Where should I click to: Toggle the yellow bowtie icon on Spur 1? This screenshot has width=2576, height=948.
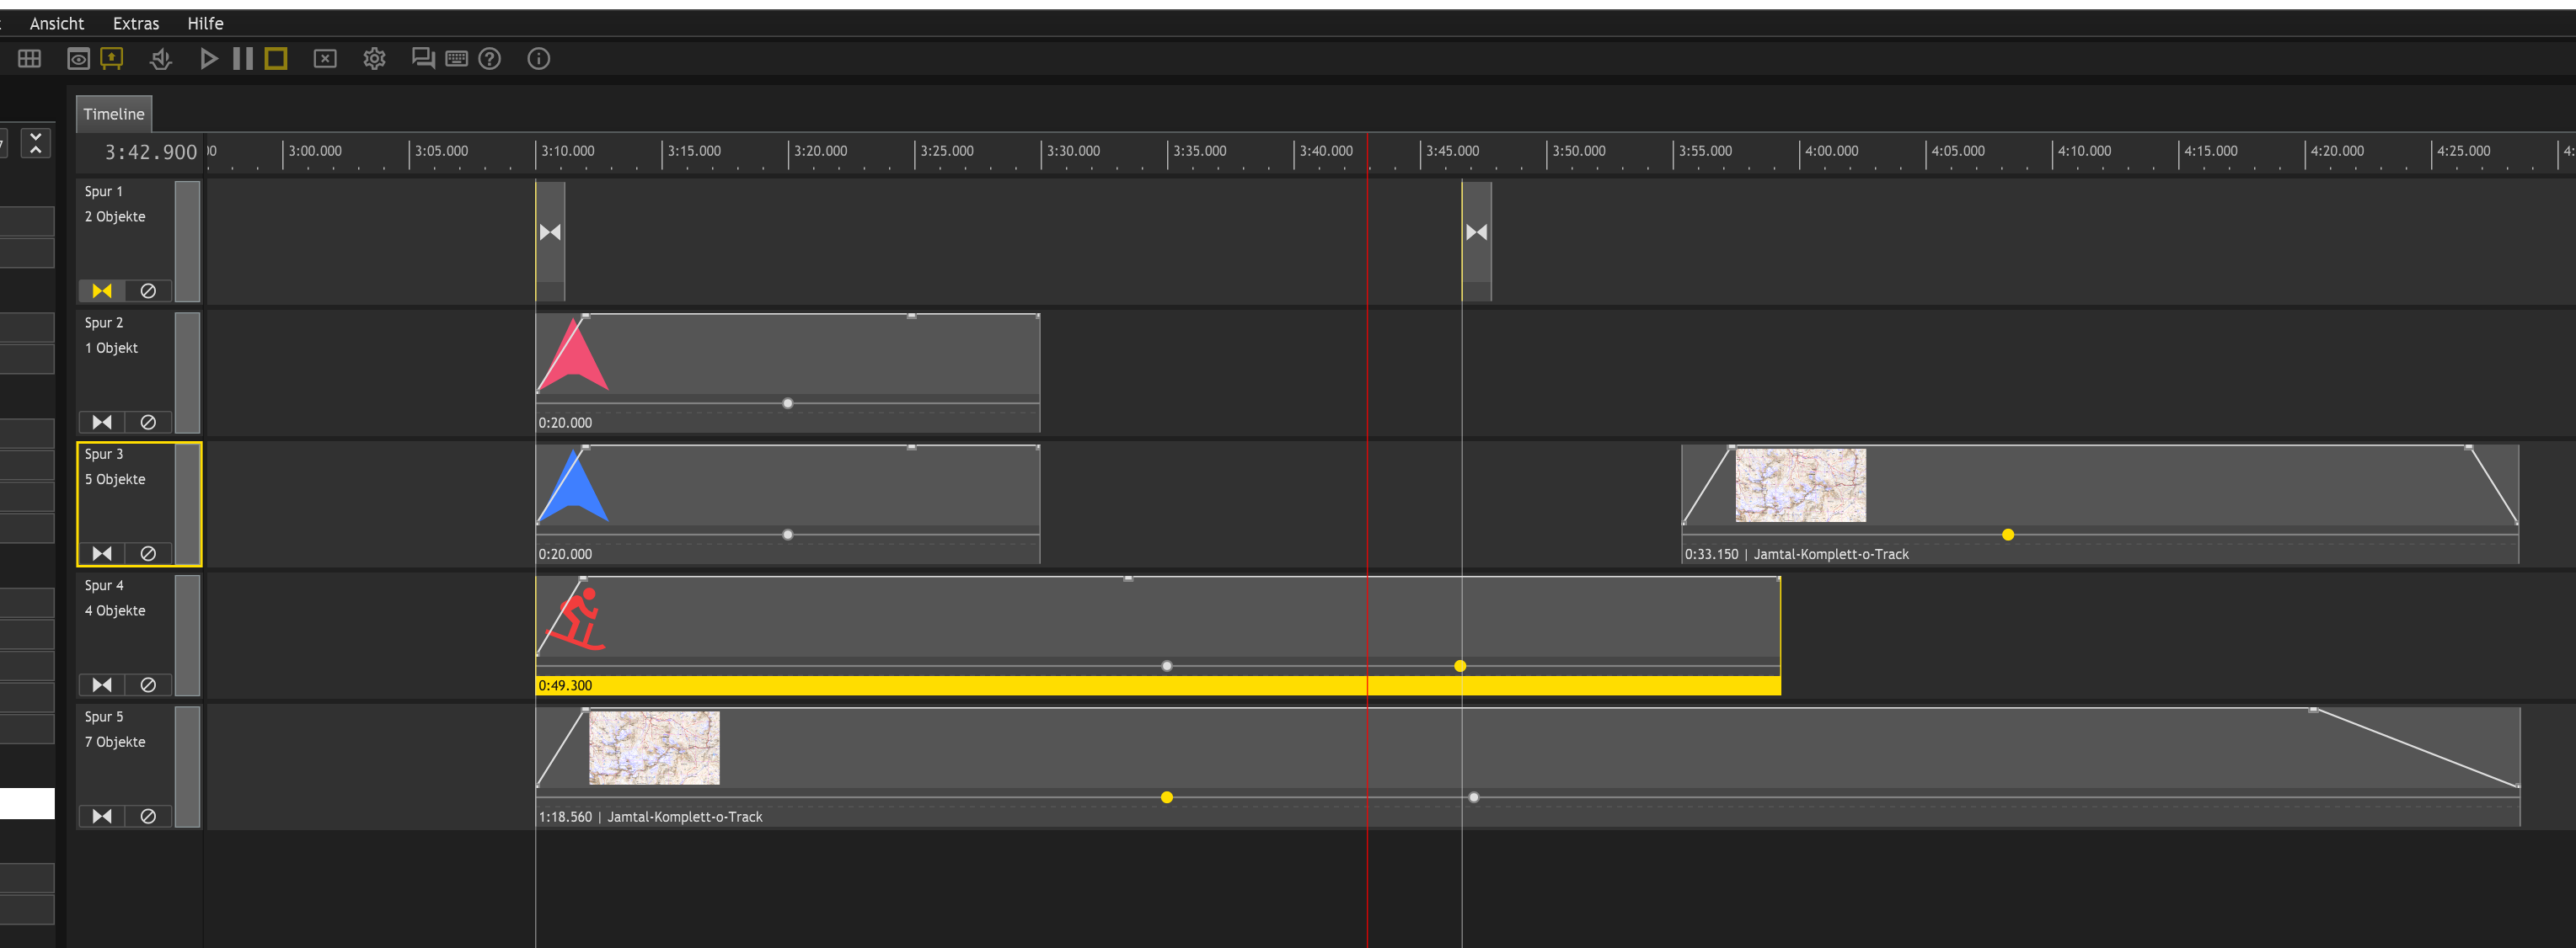[x=102, y=290]
